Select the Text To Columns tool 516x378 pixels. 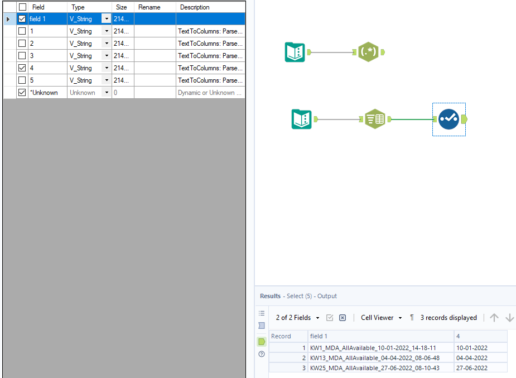[375, 119]
